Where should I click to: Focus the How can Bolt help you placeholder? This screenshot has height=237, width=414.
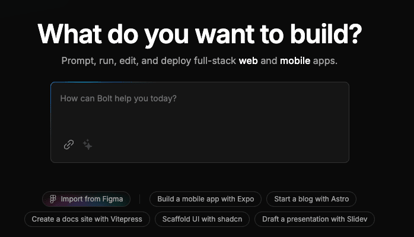tap(119, 98)
